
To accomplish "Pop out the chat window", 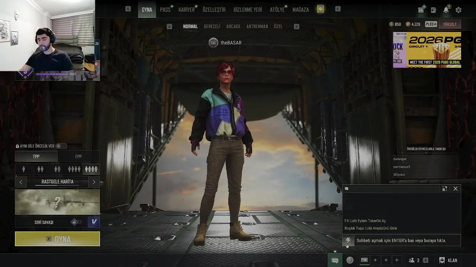I will (444, 189).
